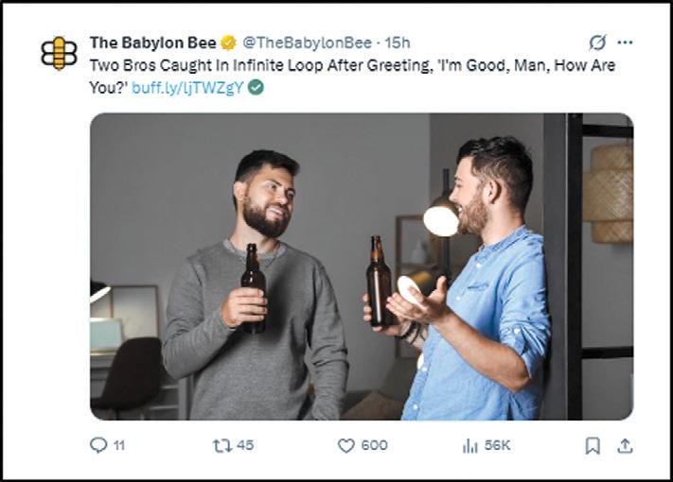Open the 15h timestamp permalink

coord(397,43)
